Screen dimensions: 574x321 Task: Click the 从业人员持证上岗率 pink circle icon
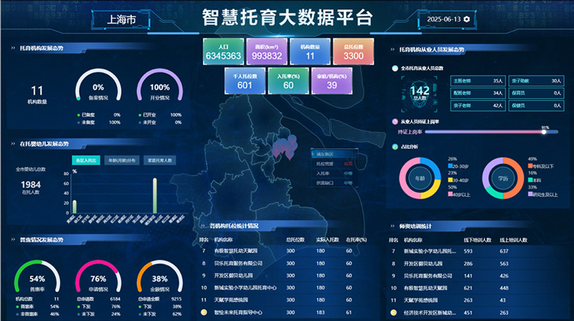(395, 122)
